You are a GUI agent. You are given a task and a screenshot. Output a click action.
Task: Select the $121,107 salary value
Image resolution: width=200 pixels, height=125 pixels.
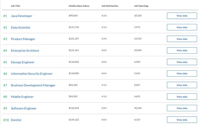[74, 39]
